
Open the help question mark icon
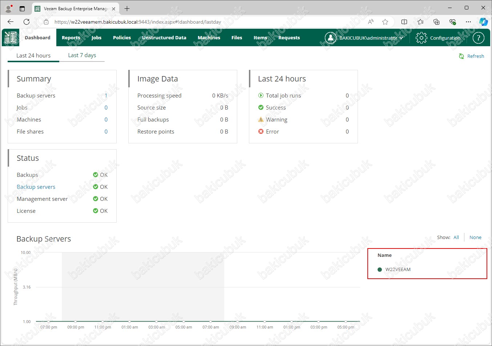[x=478, y=37]
